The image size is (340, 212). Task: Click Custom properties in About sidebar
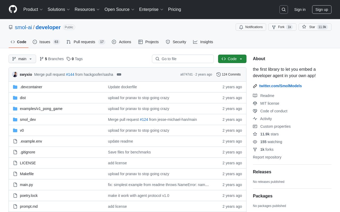pyautogui.click(x=275, y=126)
